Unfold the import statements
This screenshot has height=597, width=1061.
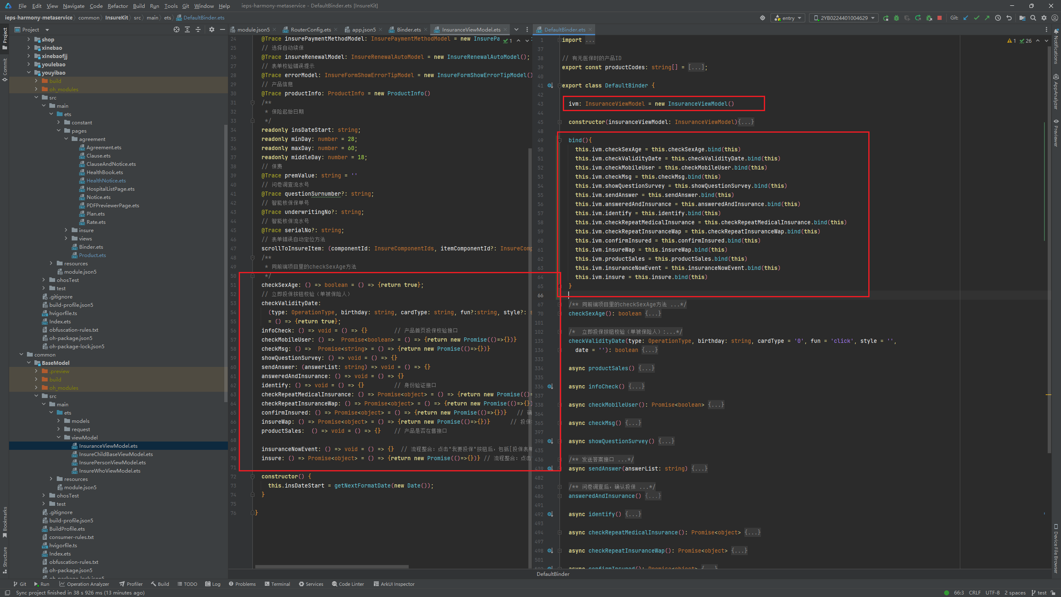tap(560, 40)
